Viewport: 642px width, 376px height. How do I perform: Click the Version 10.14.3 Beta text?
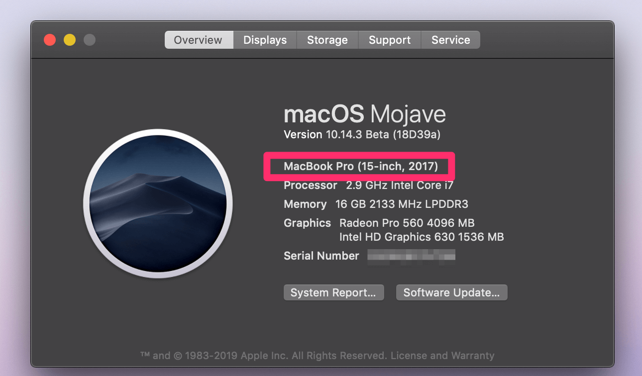[362, 134]
